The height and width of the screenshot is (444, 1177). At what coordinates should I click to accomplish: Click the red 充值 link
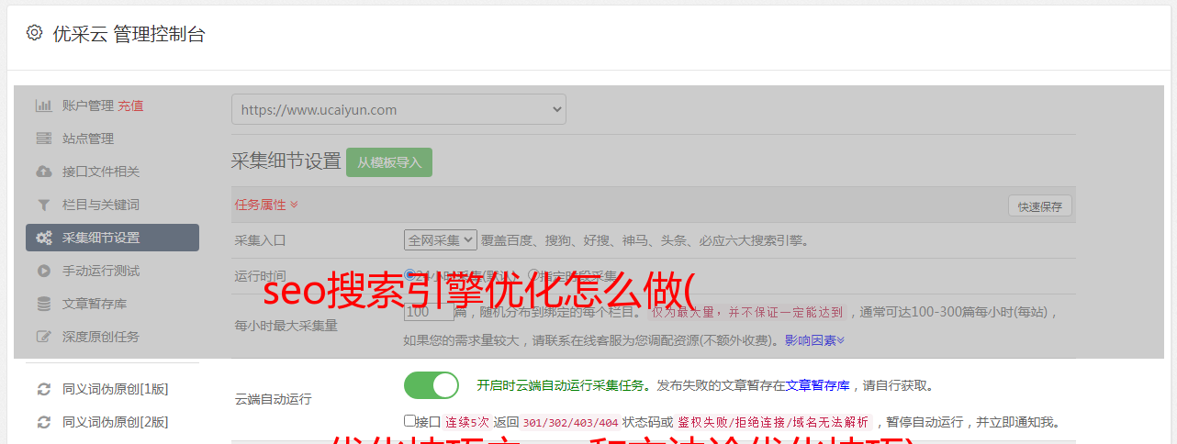click(x=130, y=105)
